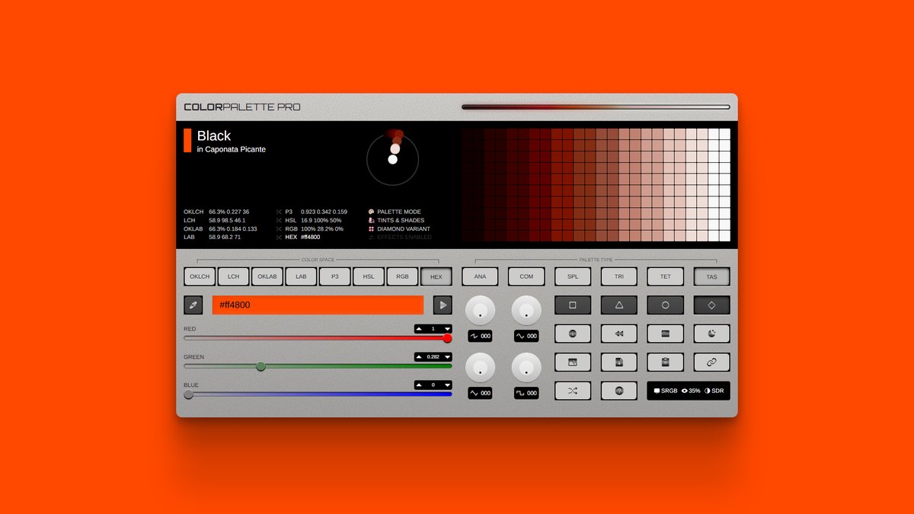Click the Red value down arrow
Screen dimensions: 914x514
[x=447, y=329]
